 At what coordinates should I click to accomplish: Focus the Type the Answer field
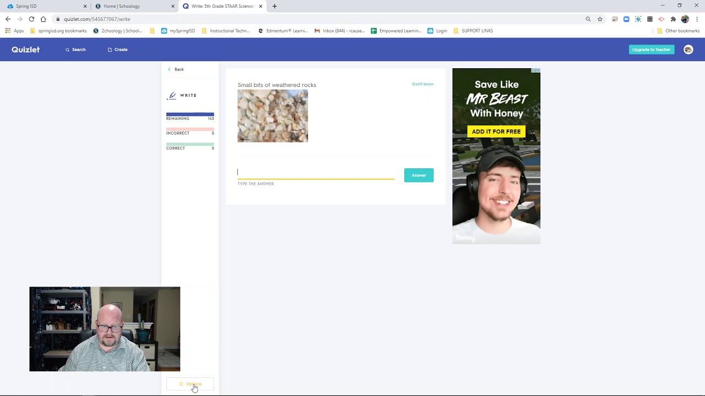pos(316,173)
